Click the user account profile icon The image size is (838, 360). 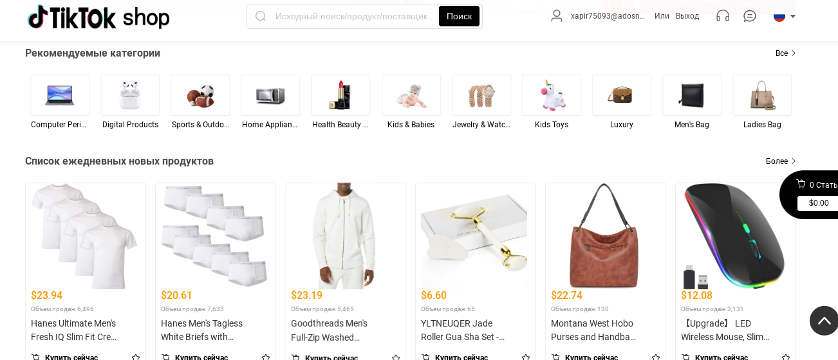coord(557,16)
